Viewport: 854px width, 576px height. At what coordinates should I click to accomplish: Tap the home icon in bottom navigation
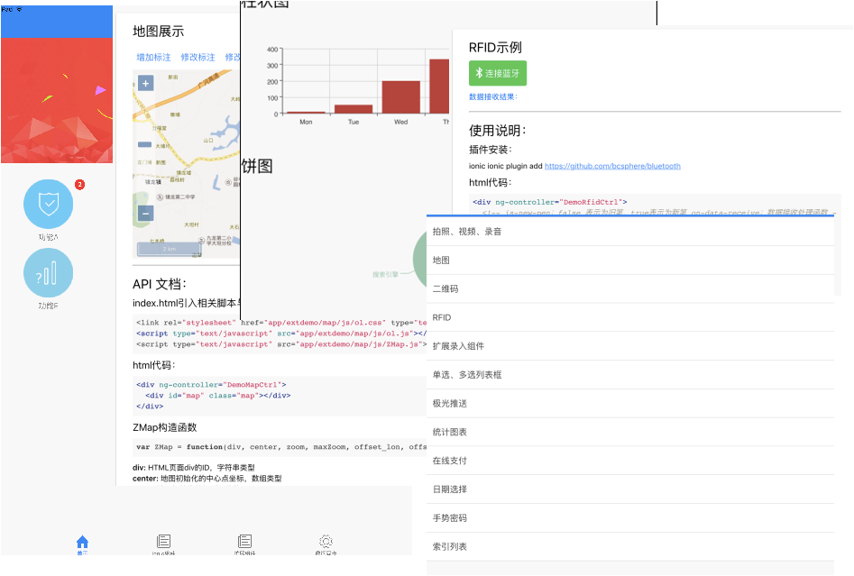click(82, 543)
